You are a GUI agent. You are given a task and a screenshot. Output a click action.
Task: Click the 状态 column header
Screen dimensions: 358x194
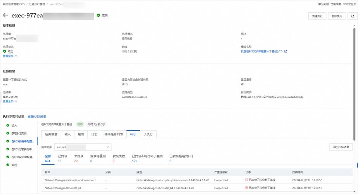click(248, 172)
